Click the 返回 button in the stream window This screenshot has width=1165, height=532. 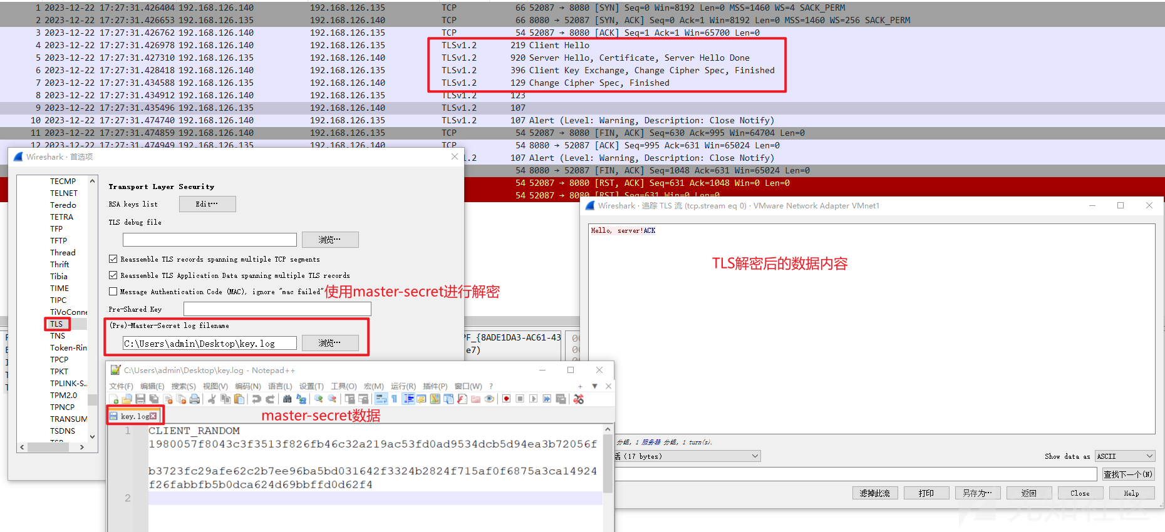pyautogui.click(x=1029, y=493)
